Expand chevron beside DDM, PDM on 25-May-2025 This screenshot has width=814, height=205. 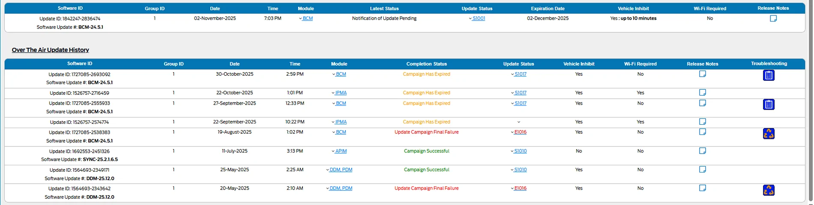coord(327,170)
